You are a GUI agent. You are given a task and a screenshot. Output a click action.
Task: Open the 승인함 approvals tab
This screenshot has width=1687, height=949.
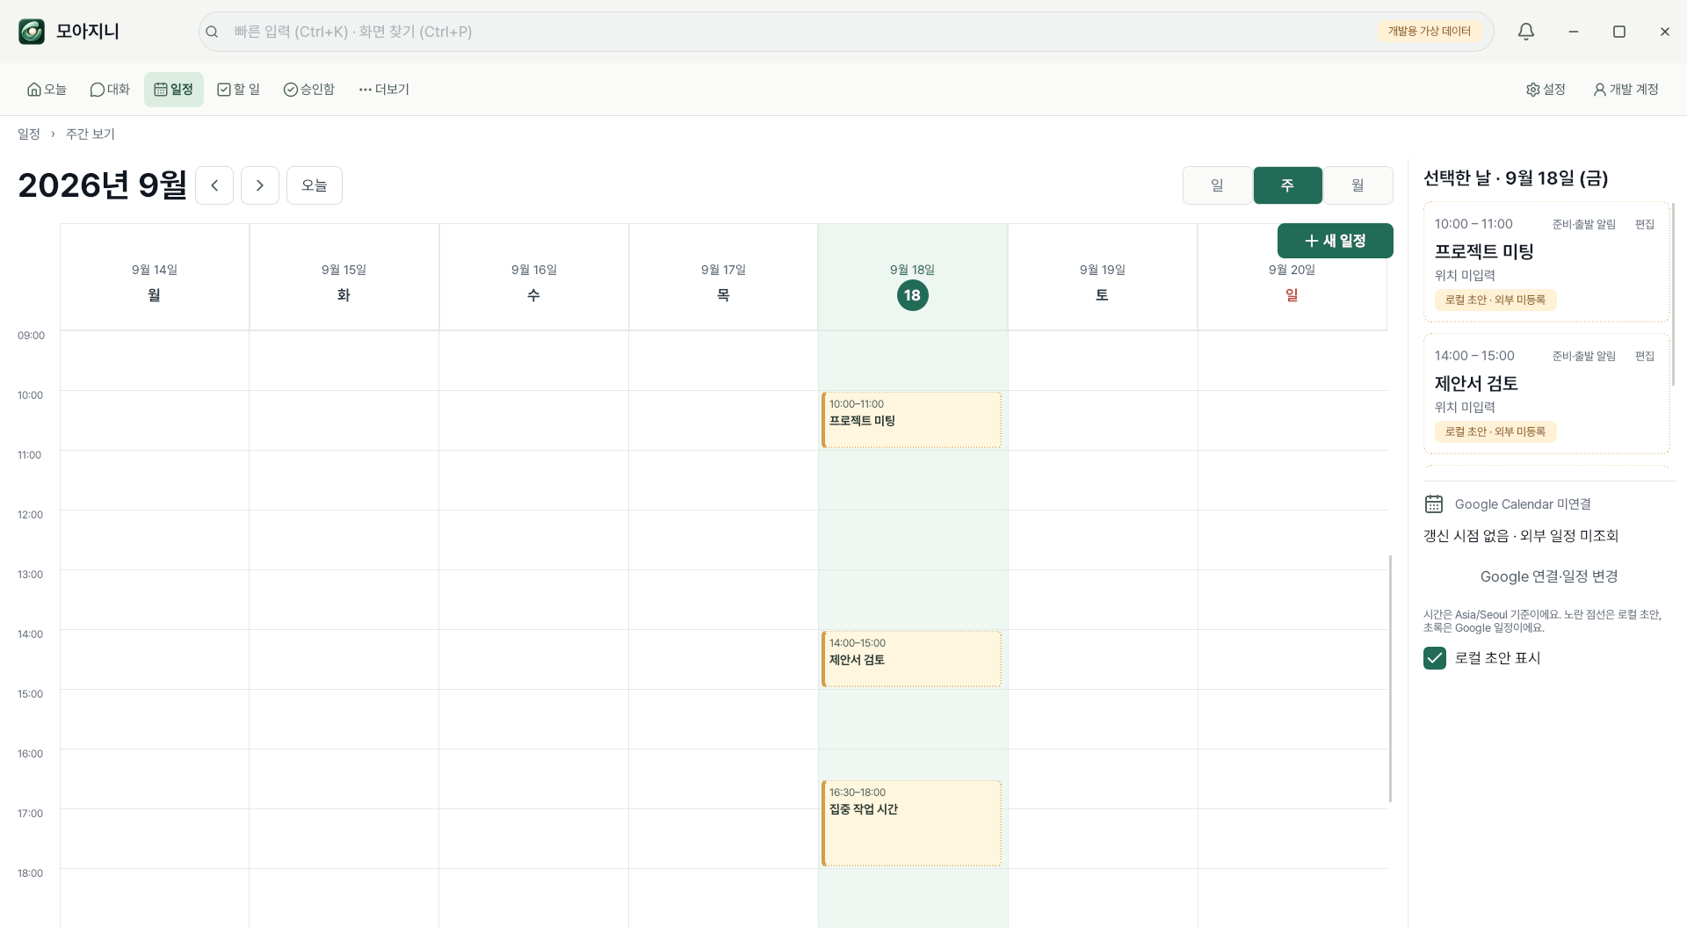click(309, 90)
